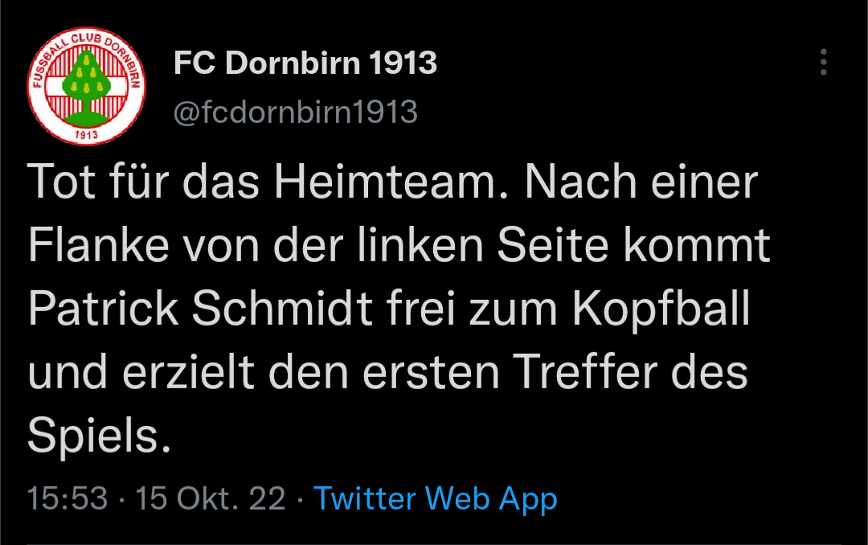
Task: Select the @fcdornbirn1913 handle
Action: (x=295, y=112)
